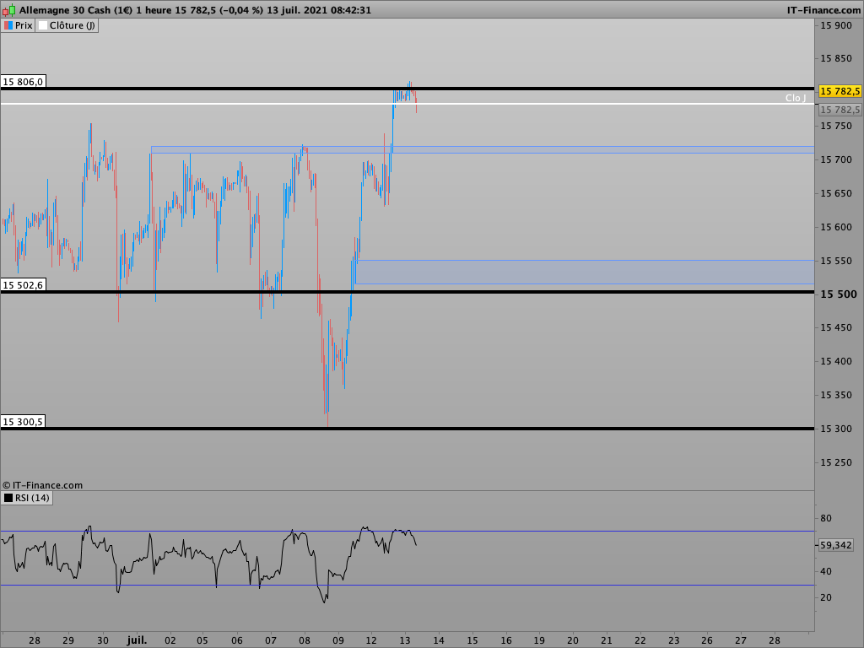
Task: Click date 13 on the time axis
Action: click(x=405, y=640)
